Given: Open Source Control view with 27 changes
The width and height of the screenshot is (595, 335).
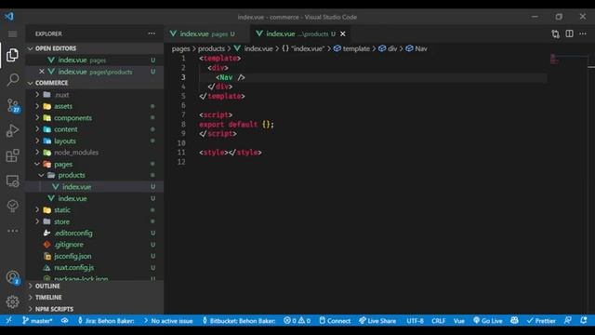Looking at the screenshot, I should 13,105.
